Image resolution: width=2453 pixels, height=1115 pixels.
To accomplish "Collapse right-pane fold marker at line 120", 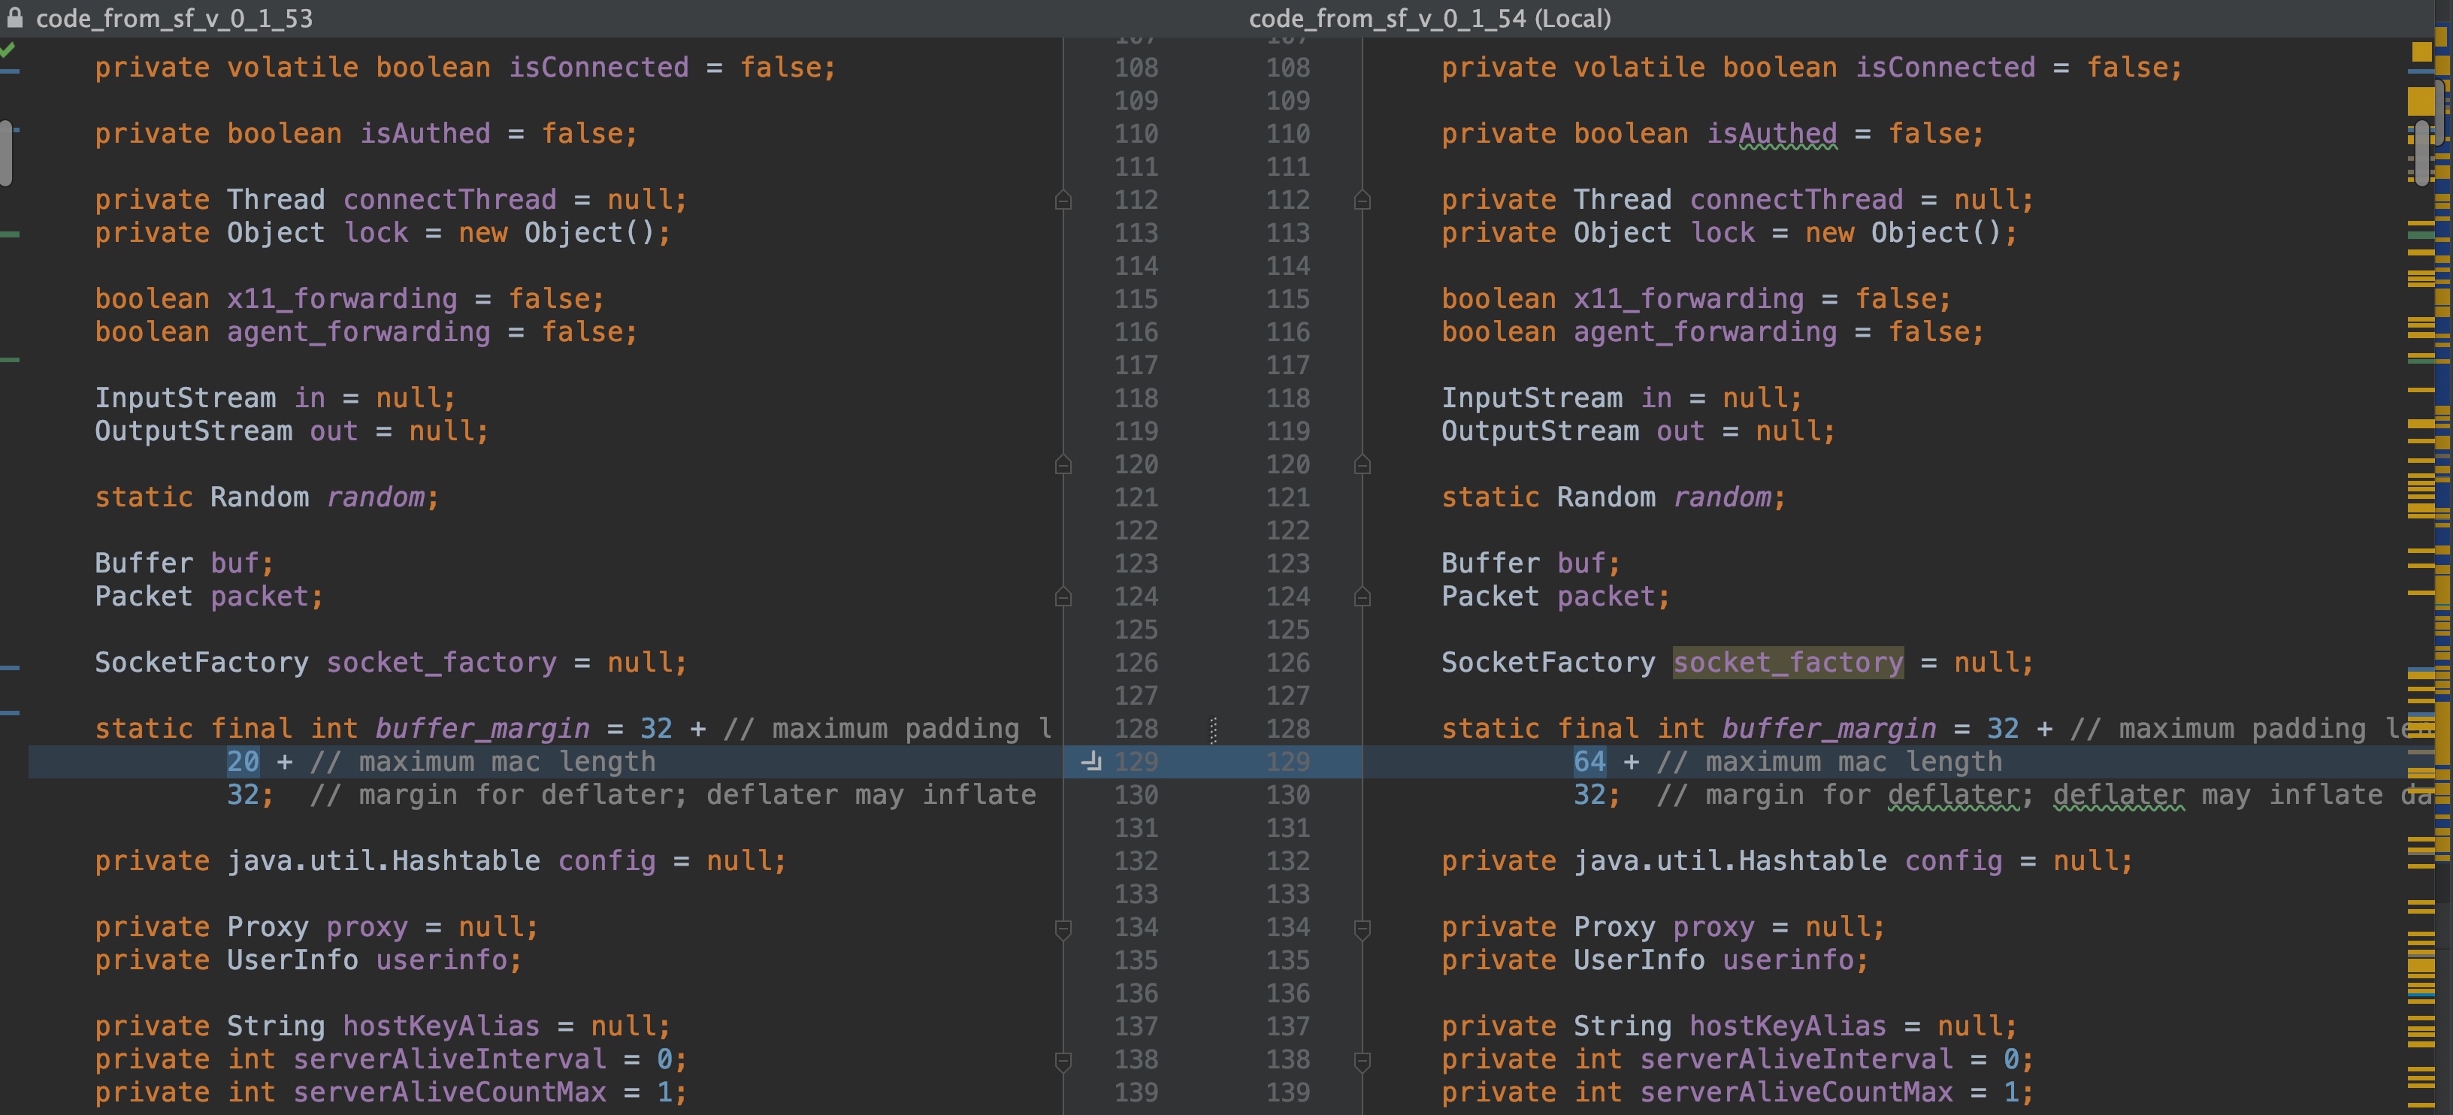I will (1363, 464).
